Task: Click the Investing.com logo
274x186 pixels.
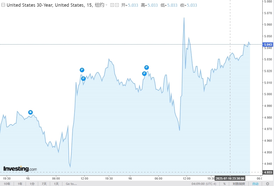Action: tap(20, 169)
